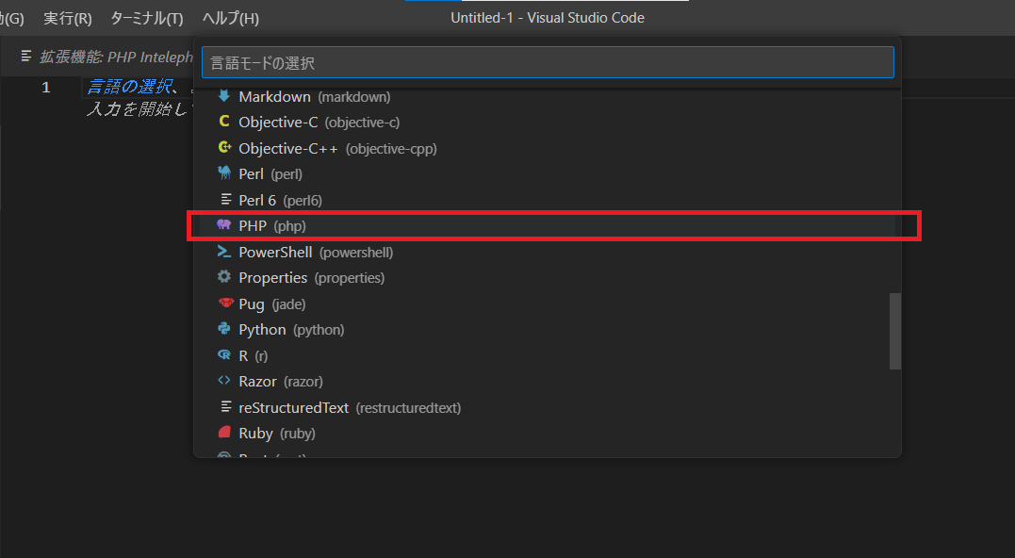Select the Markdown language icon
1015x558 pixels.
coord(224,96)
